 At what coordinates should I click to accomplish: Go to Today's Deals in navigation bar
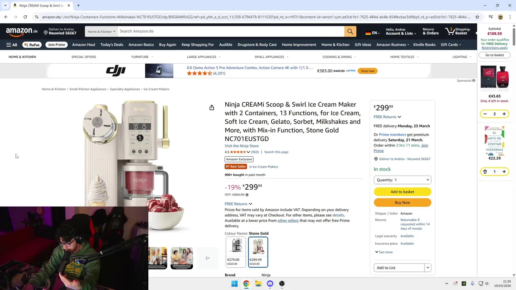tap(112, 45)
